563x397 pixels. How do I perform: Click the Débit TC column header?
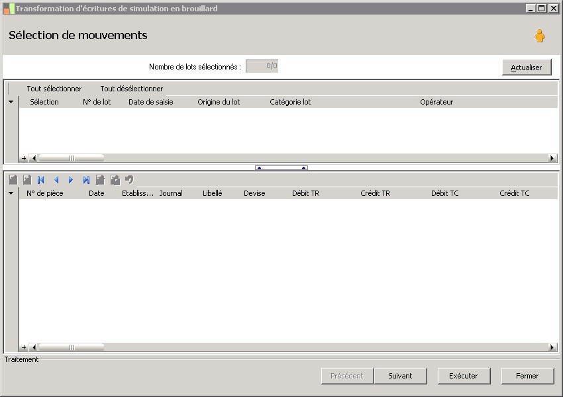pos(445,193)
